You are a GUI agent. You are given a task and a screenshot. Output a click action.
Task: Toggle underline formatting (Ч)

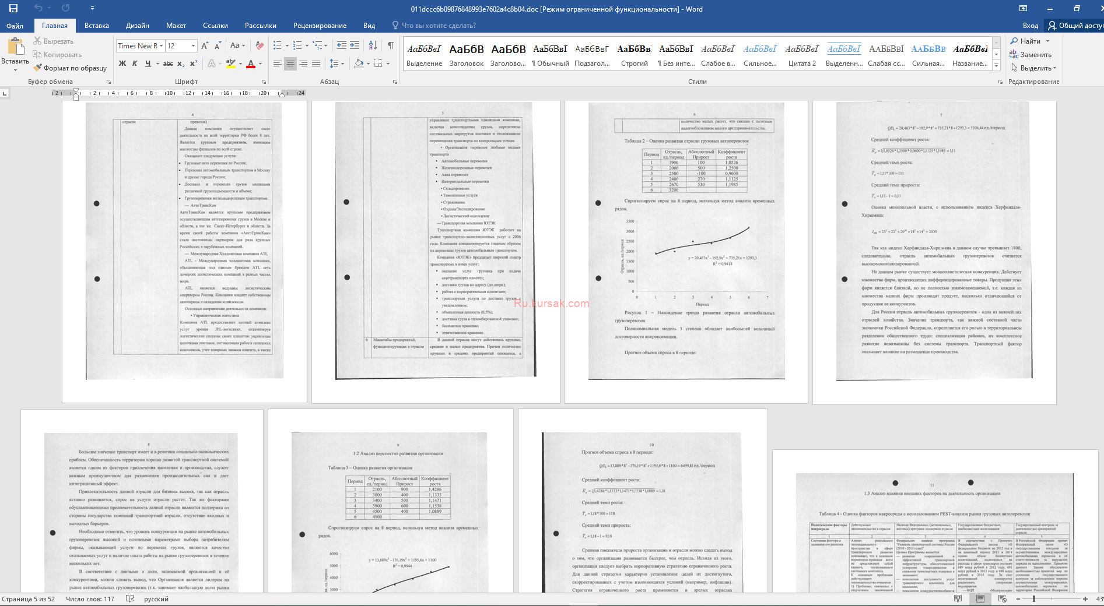(x=148, y=64)
